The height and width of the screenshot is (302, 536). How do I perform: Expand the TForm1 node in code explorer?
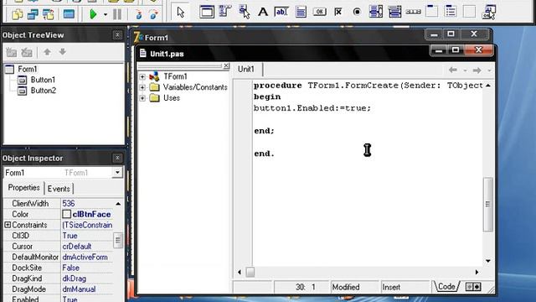point(142,76)
